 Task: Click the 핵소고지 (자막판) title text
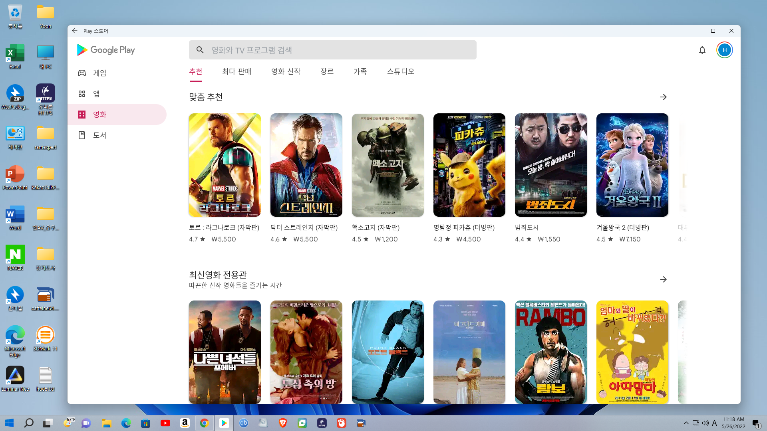[x=376, y=227]
